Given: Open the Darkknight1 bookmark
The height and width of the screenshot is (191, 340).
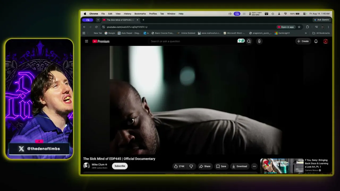Looking at the screenshot, I should [282, 33].
